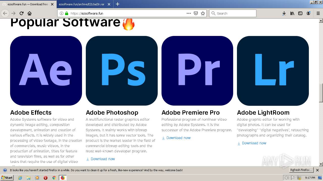Click the Firefox taskbar button
This screenshot has width=323, height=181.
pos(63,178)
